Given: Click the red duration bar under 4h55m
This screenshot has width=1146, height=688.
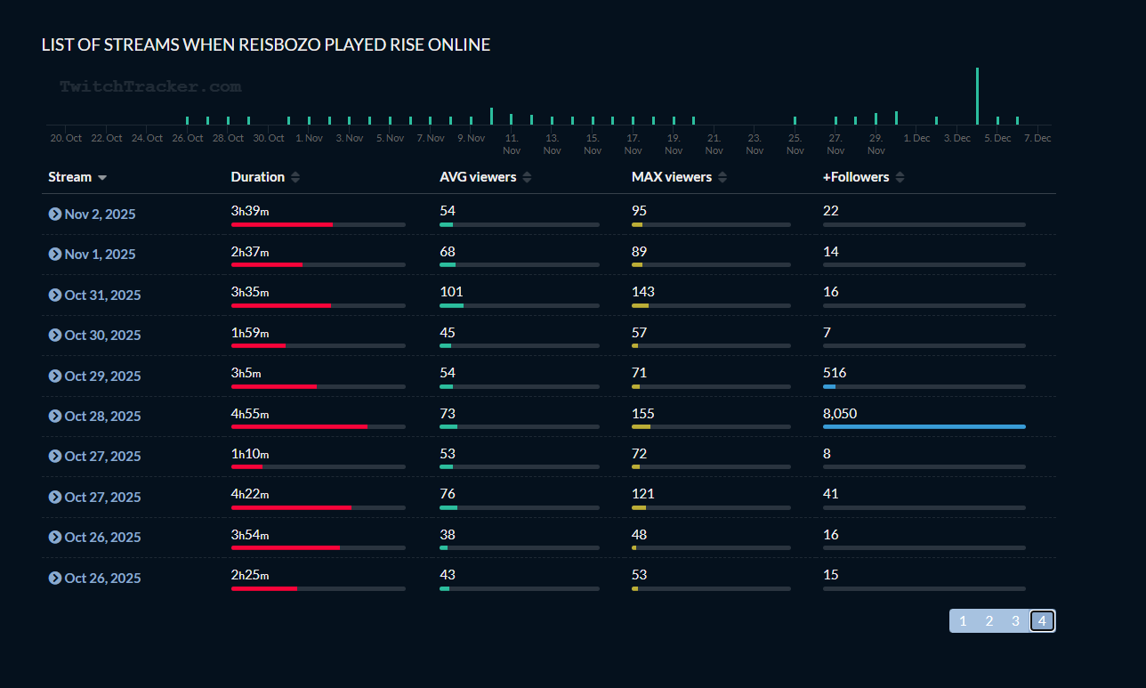Looking at the screenshot, I should (x=299, y=426).
